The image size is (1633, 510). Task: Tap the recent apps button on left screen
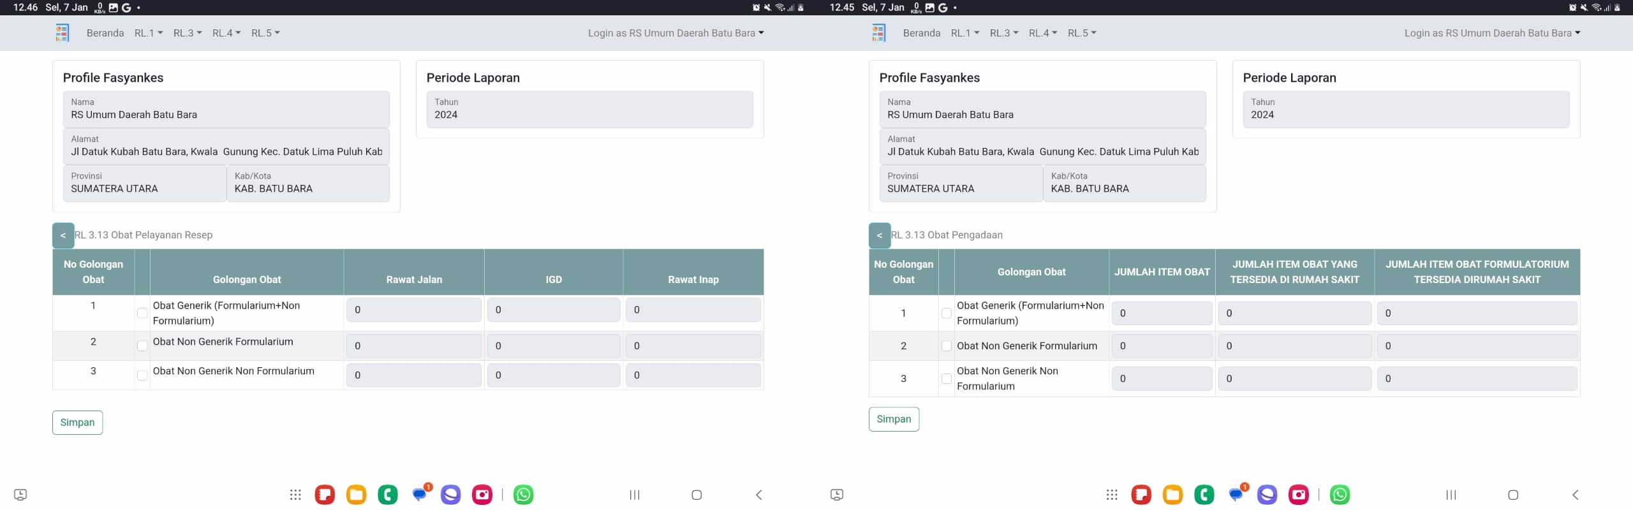click(635, 495)
